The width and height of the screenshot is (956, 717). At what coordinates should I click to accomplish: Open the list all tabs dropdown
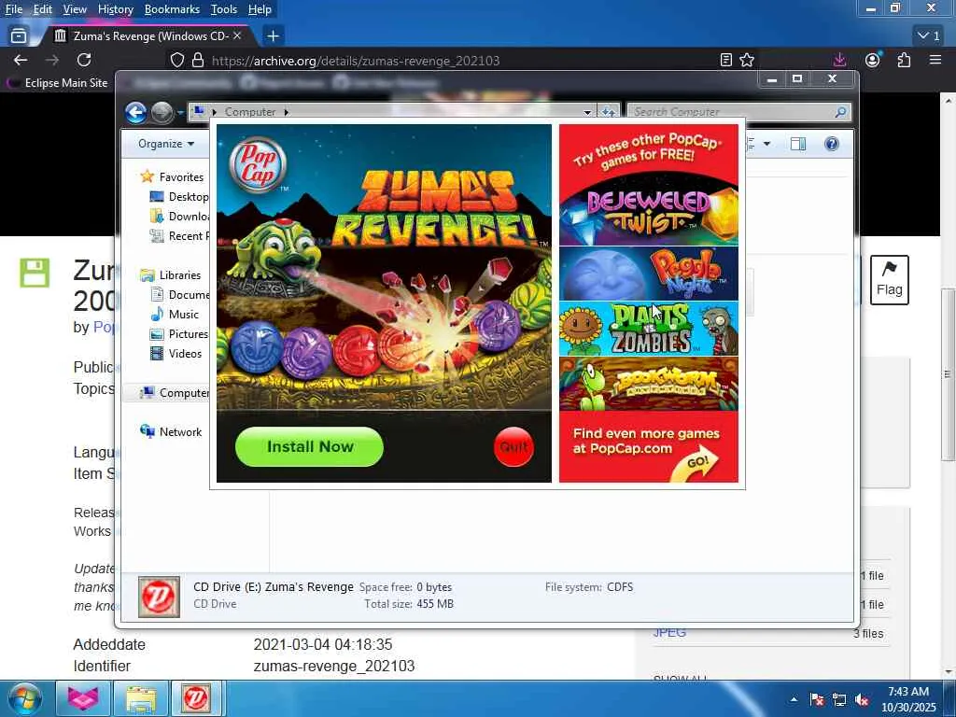click(x=929, y=36)
